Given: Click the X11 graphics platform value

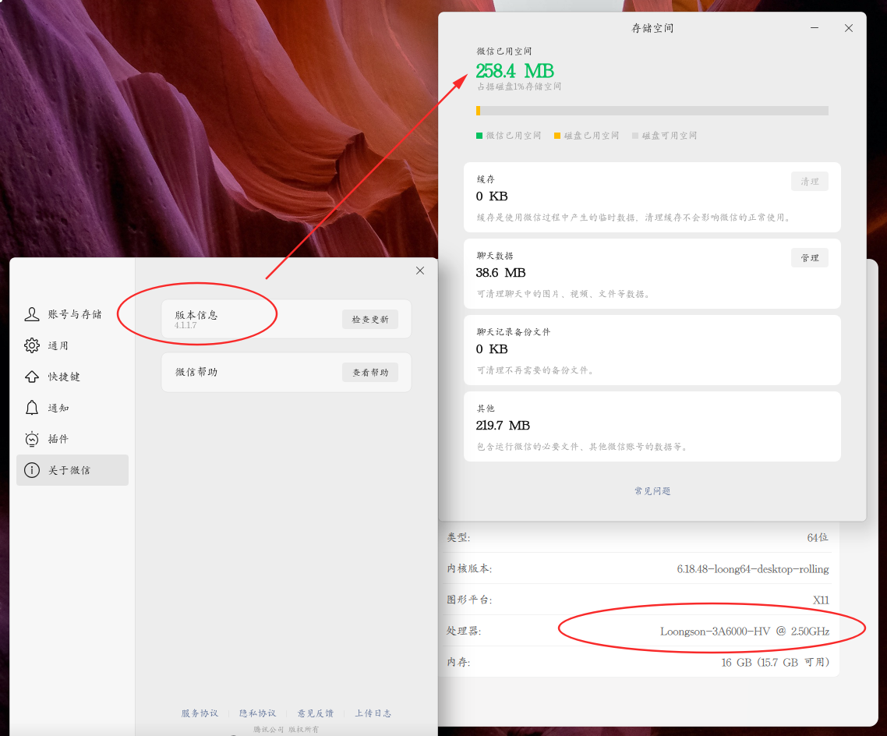Looking at the screenshot, I should [821, 600].
